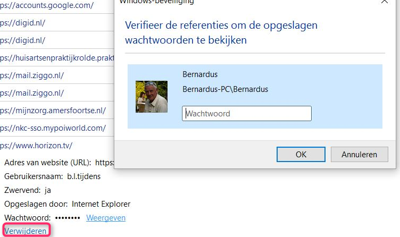The image size is (400, 237).
Task: Collapse the www.horizon.tv entry
Action: (36, 145)
